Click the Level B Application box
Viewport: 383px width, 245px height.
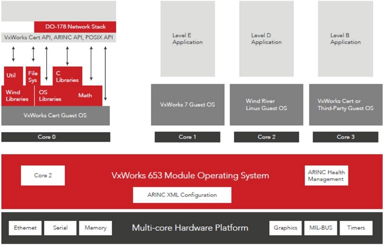345,38
